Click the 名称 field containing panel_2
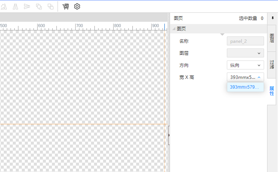 tap(245, 41)
